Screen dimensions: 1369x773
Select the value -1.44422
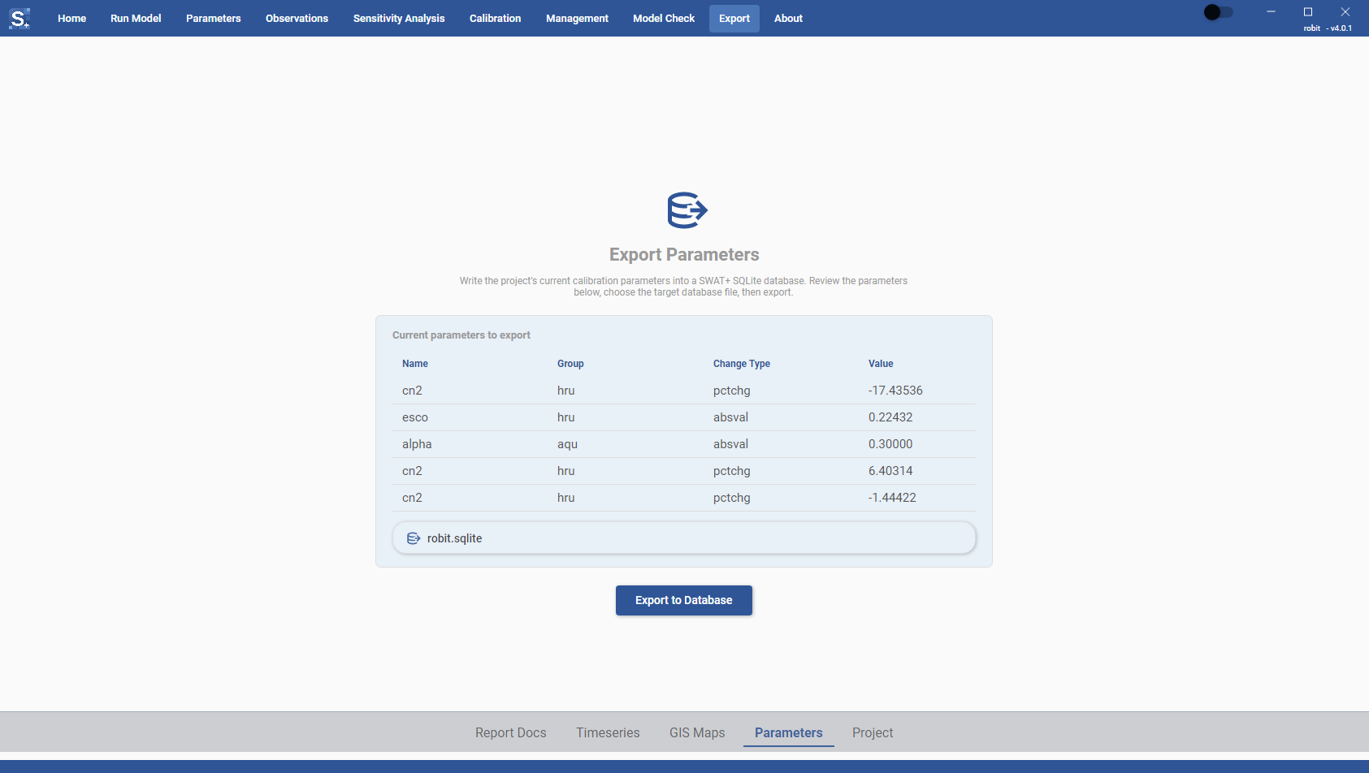tap(892, 498)
